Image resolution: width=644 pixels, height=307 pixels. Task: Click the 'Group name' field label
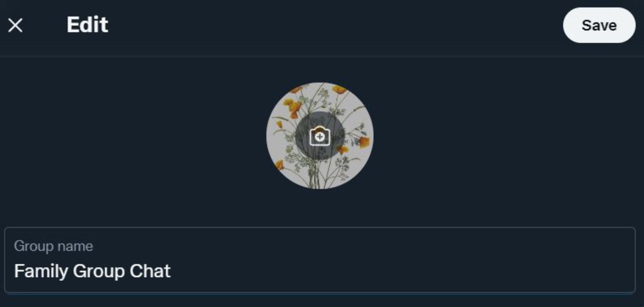click(x=53, y=246)
